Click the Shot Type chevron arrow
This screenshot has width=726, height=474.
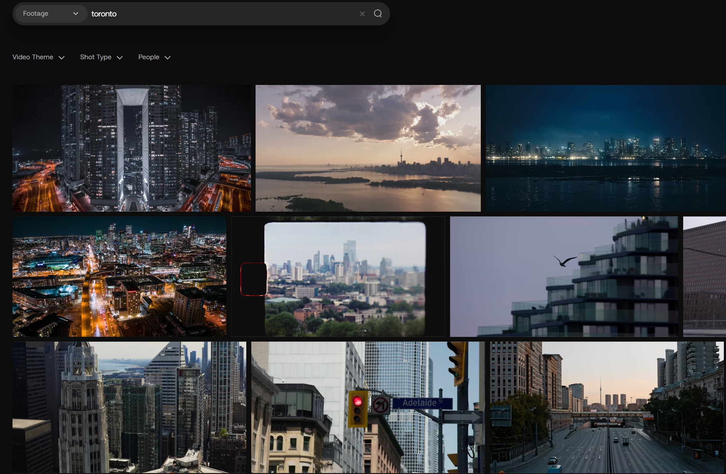coord(120,57)
